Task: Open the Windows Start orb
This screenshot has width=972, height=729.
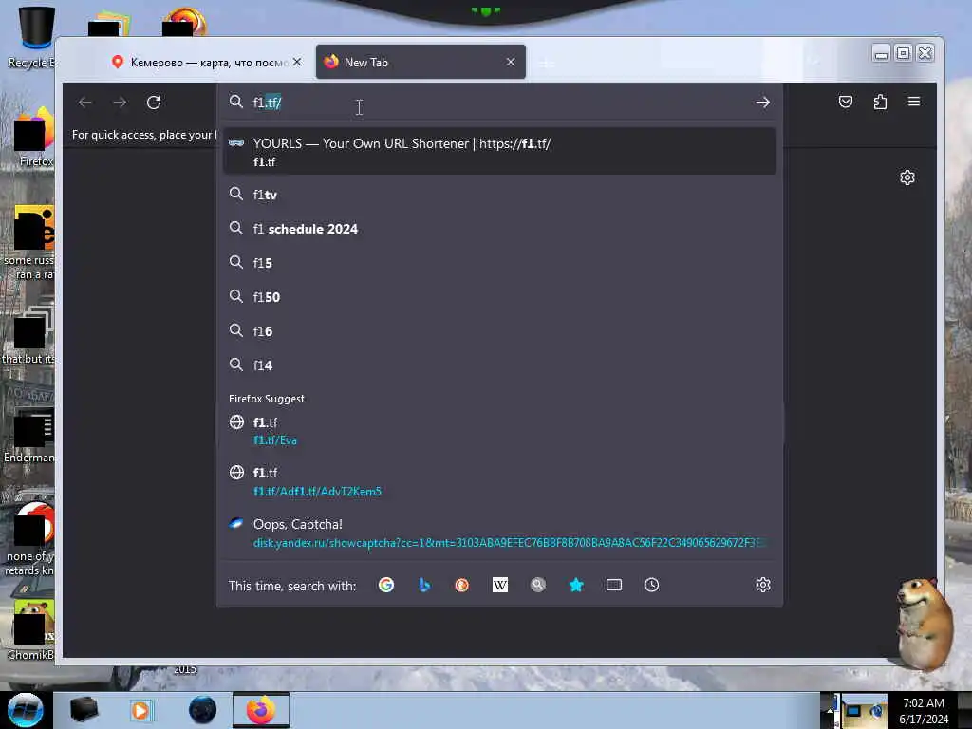Action: [x=26, y=710]
